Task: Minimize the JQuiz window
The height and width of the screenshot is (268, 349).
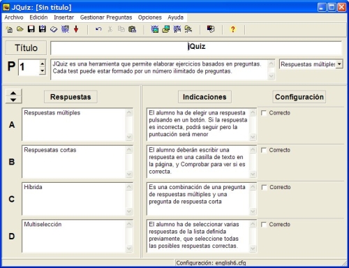Action: (x=322, y=7)
